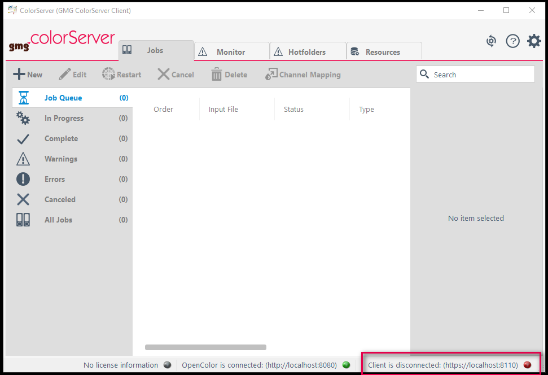Click the Jobs tab binders icon
The height and width of the screenshot is (375, 548).
coord(127,50)
